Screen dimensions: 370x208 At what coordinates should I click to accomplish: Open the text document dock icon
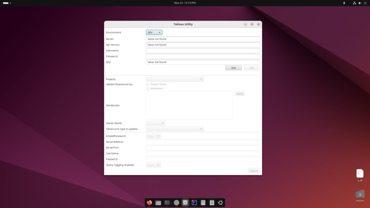coord(203,202)
